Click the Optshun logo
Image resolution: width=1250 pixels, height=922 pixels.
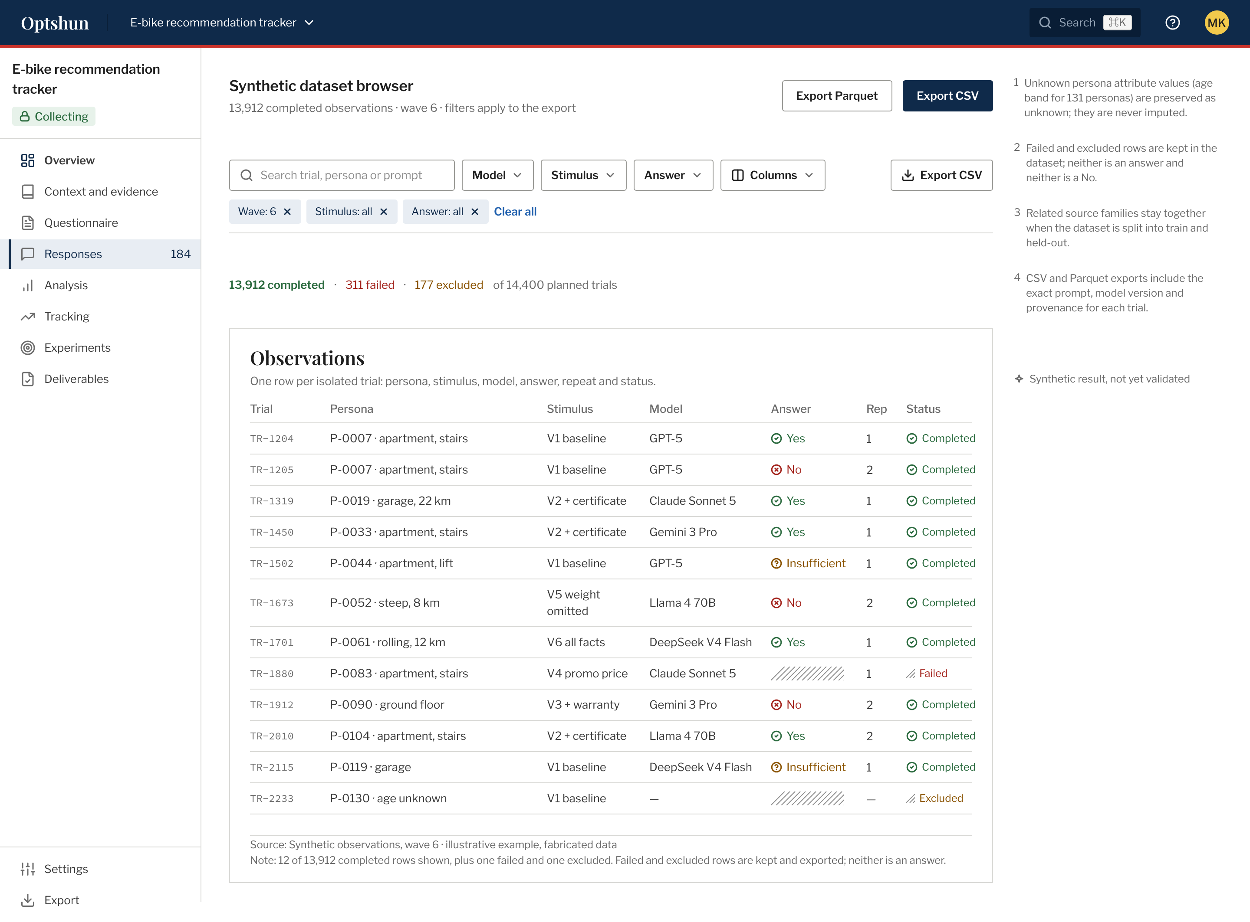55,22
